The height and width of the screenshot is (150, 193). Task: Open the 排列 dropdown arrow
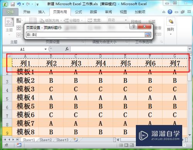(171, 34)
